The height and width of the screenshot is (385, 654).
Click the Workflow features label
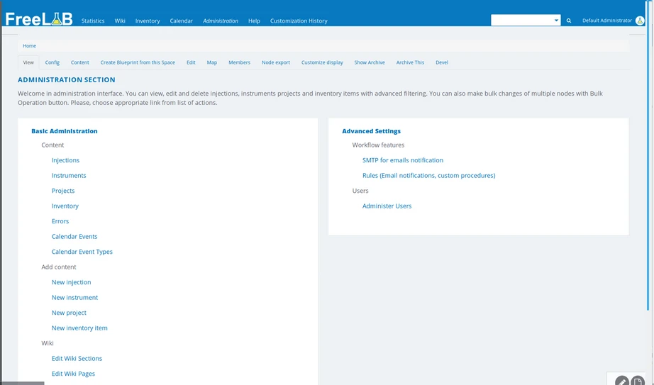tap(378, 145)
